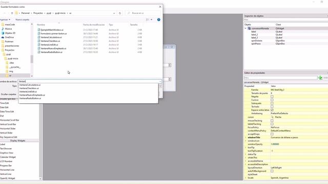Open the Organizar dropdown menu
This screenshot has height=184, width=328.
point(5,19)
